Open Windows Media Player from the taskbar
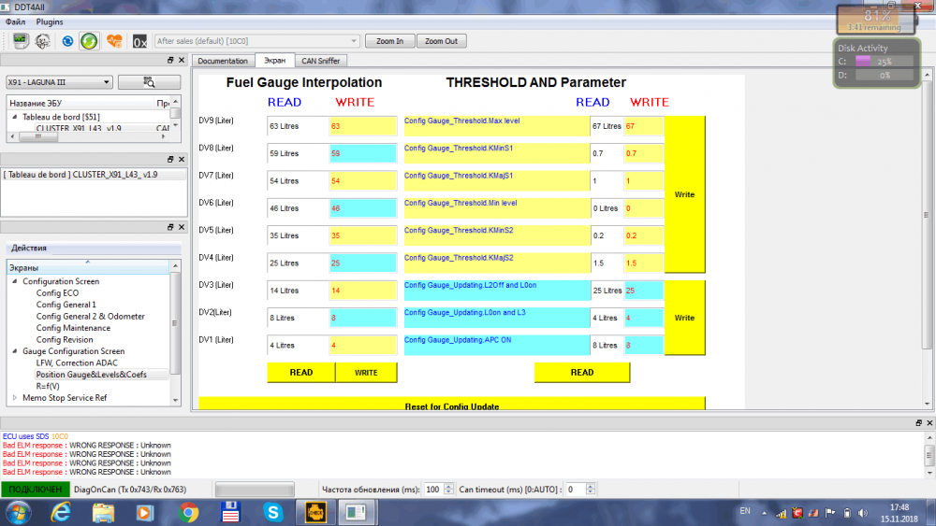Image resolution: width=936 pixels, height=526 pixels. (x=144, y=512)
